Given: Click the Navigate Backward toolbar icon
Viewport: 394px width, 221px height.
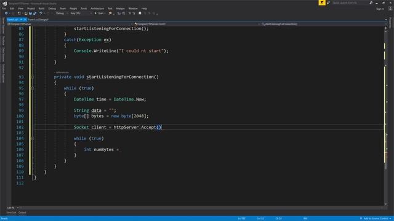Looking at the screenshot, I should coord(6,14).
